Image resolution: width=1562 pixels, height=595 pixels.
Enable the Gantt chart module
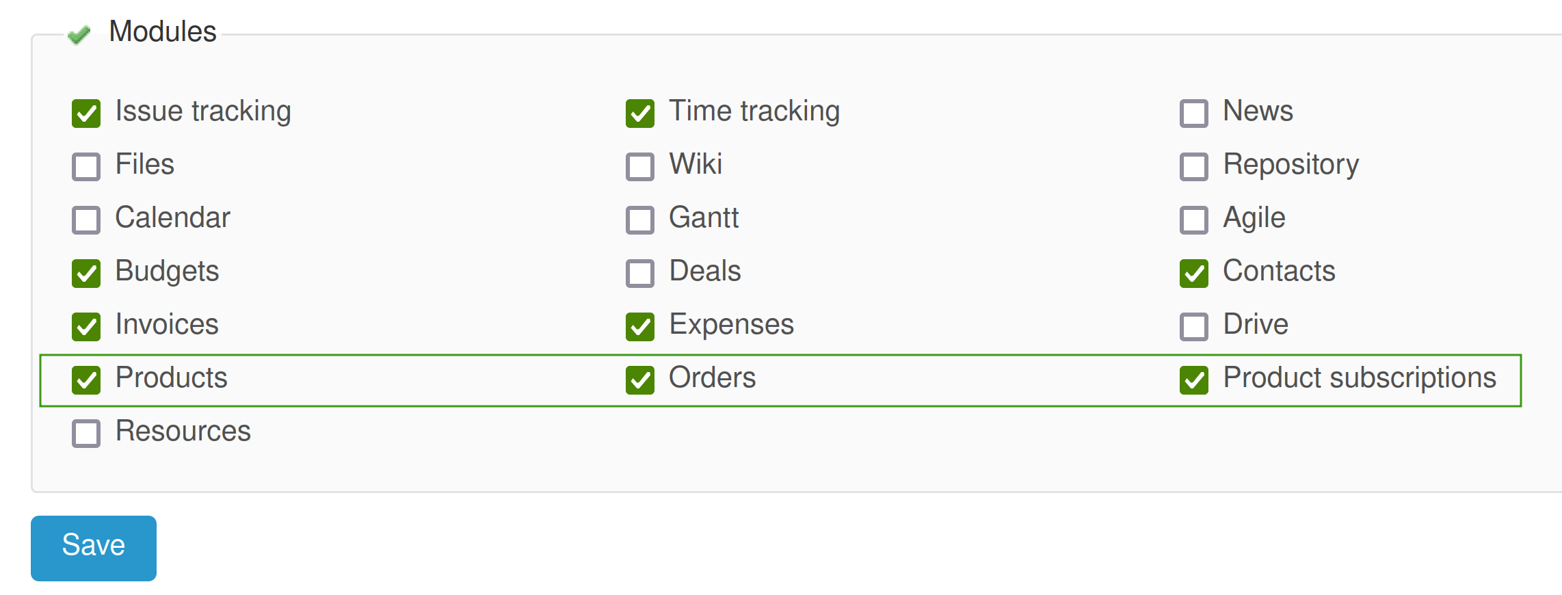click(640, 220)
